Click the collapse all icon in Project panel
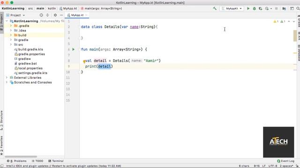The image size is (300, 168). pos(47,15)
